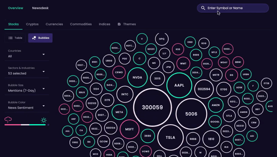This screenshot has width=277, height=157.
Task: Switch to Table view
Action: pyautogui.click(x=15, y=38)
